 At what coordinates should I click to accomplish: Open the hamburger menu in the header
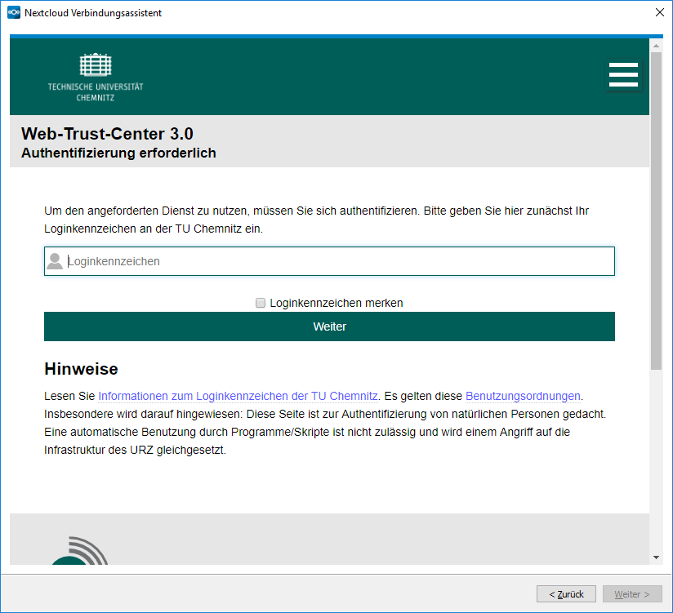coord(623,75)
